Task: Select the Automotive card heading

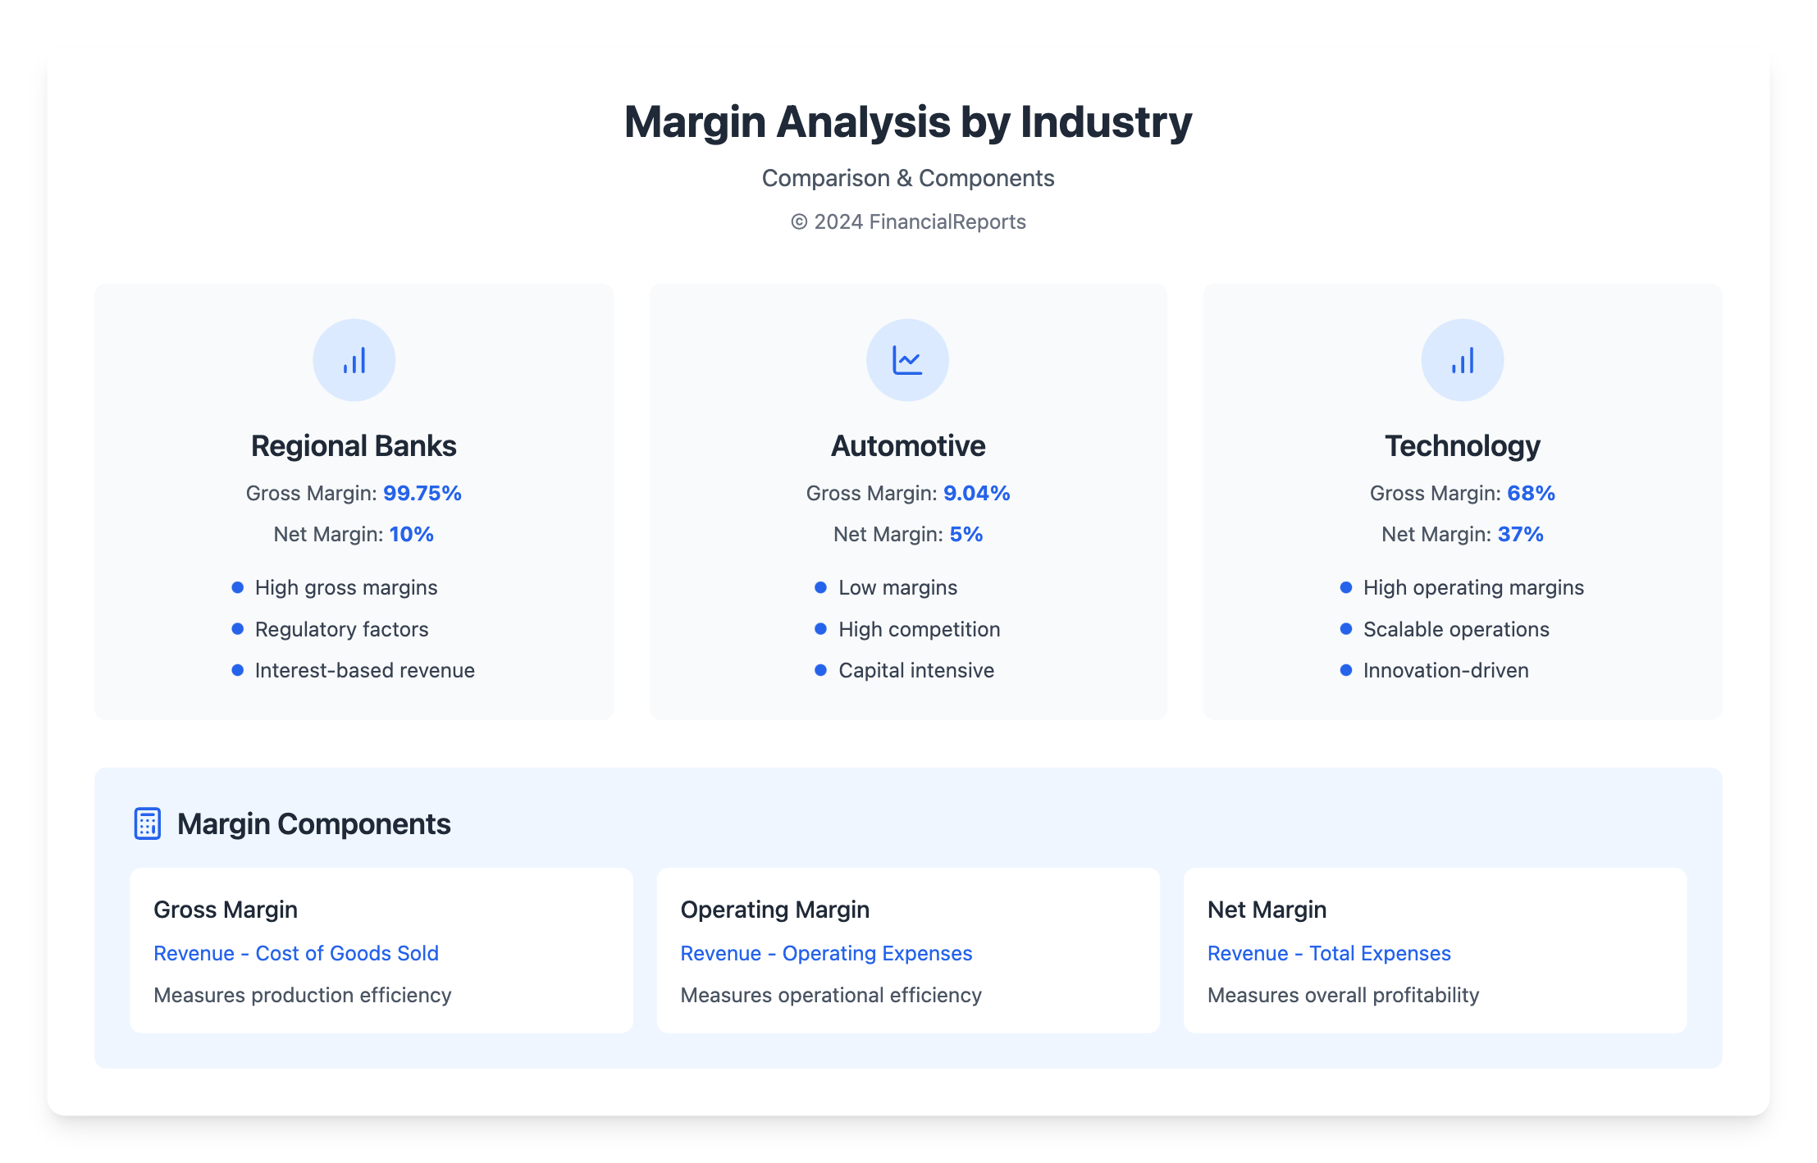Action: 908,446
